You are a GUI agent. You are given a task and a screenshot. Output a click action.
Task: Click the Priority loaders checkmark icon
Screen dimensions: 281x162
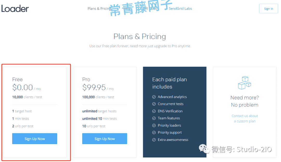(x=154, y=125)
